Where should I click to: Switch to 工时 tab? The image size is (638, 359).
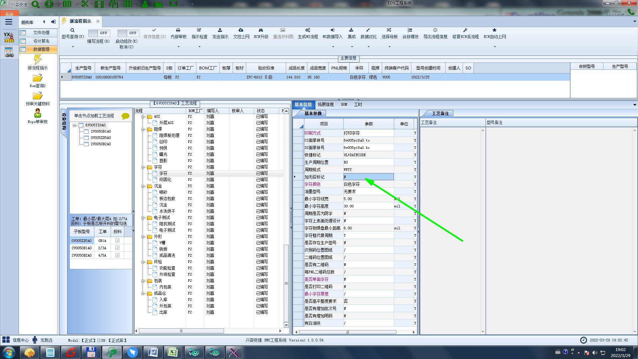(x=358, y=104)
